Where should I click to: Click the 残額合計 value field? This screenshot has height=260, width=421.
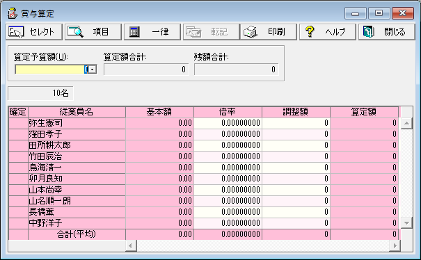(x=237, y=70)
